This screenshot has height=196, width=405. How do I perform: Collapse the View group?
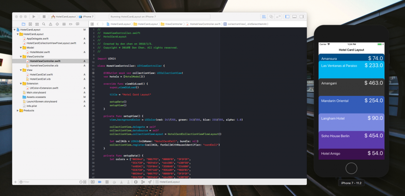21,70
